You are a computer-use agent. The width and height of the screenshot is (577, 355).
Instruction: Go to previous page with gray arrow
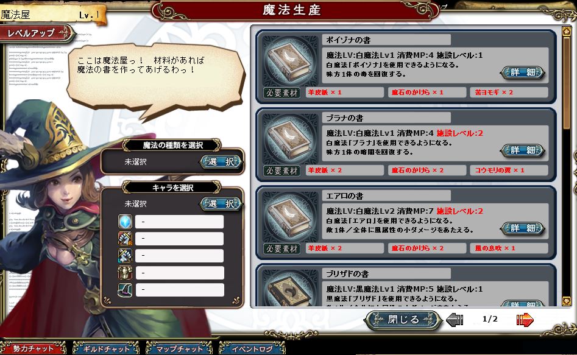click(455, 319)
